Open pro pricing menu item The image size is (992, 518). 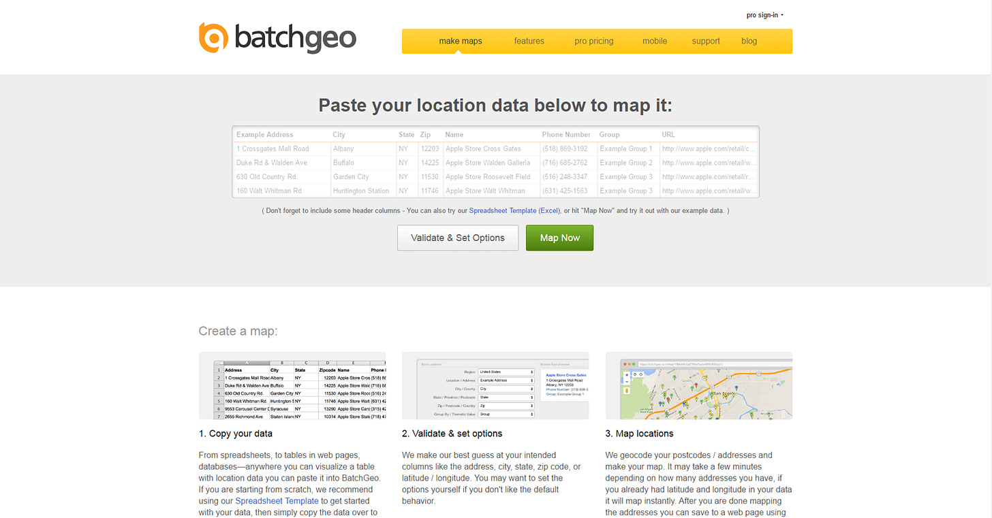point(594,41)
